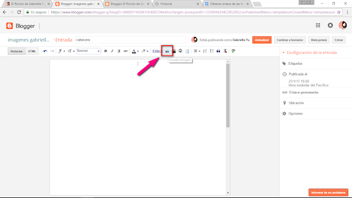Click the Cerrar button
This screenshot has width=352, height=198.
(339, 40)
